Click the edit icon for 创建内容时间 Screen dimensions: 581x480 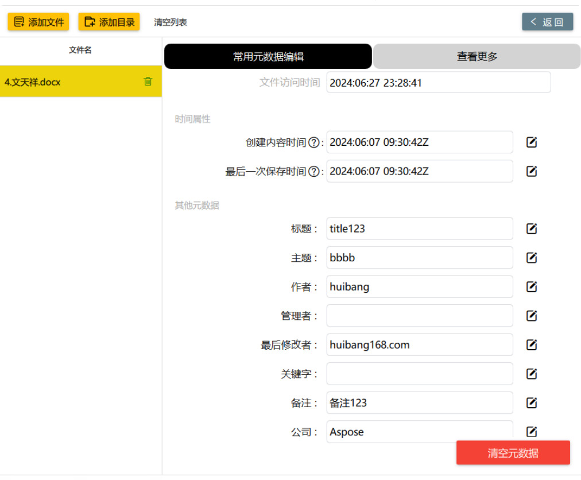pyautogui.click(x=532, y=142)
